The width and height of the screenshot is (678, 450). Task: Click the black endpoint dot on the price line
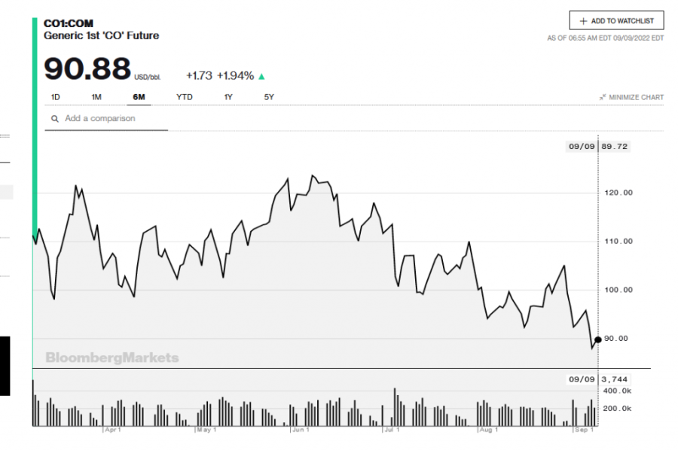pos(598,339)
